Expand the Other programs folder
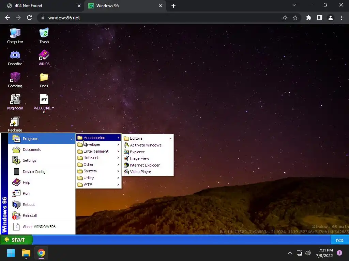 click(98, 164)
